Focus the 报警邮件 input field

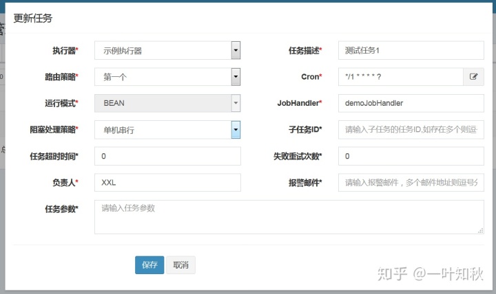(411, 182)
